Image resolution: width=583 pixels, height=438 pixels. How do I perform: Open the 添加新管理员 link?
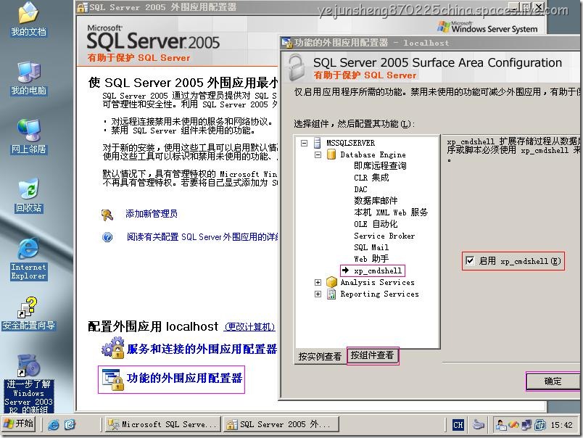152,214
